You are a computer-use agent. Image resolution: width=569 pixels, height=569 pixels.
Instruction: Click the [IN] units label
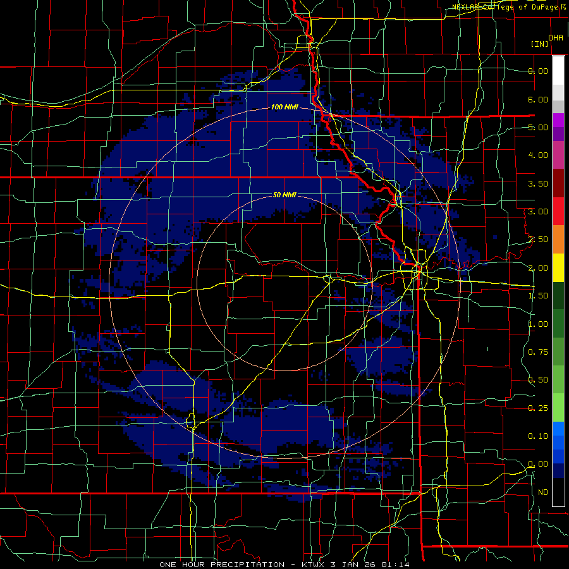(x=539, y=44)
